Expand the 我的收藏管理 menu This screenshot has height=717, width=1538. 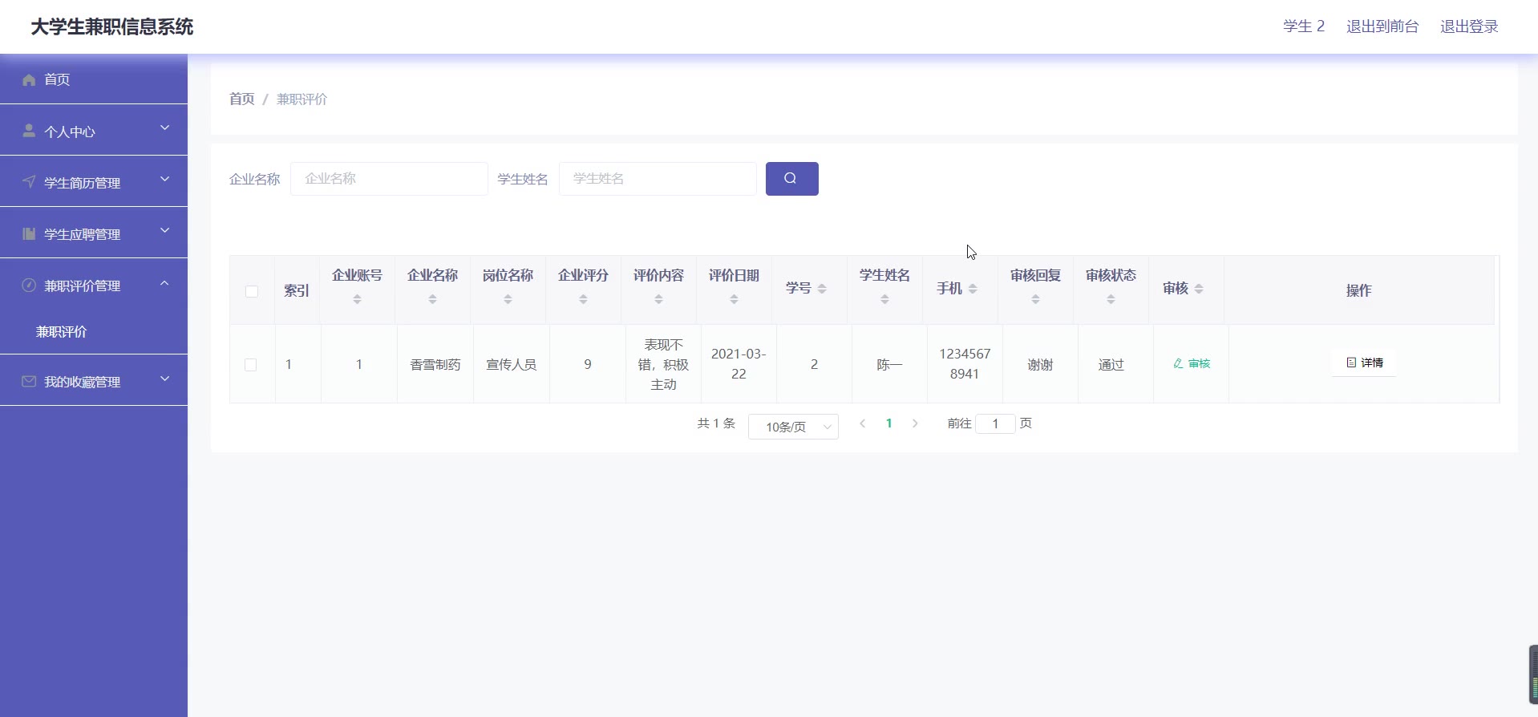click(94, 381)
